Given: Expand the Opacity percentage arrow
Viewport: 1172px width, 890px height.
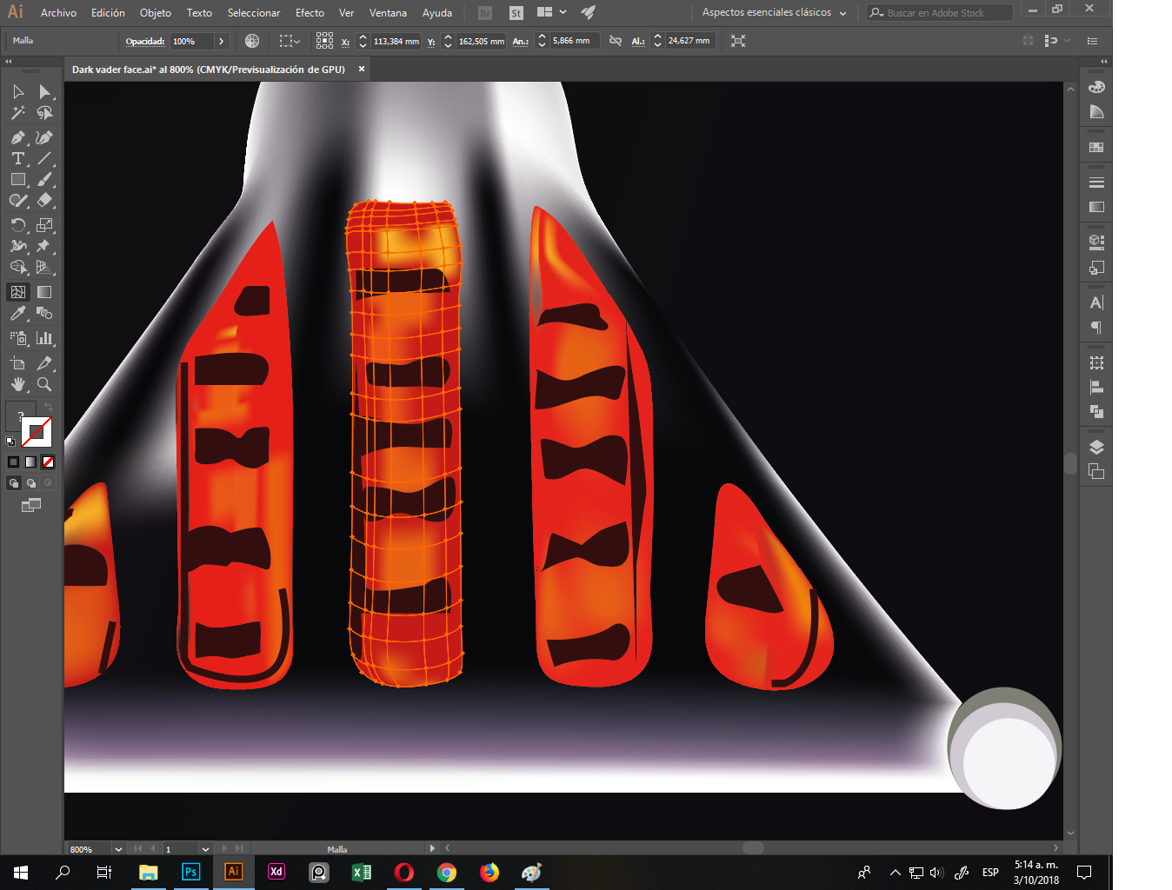Looking at the screenshot, I should click(x=222, y=41).
